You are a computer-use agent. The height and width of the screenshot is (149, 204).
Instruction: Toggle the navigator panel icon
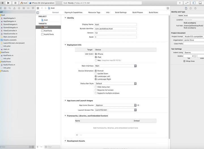(x=194, y=3)
